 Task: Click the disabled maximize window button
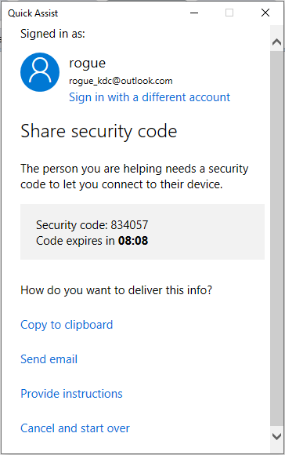pyautogui.click(x=229, y=13)
